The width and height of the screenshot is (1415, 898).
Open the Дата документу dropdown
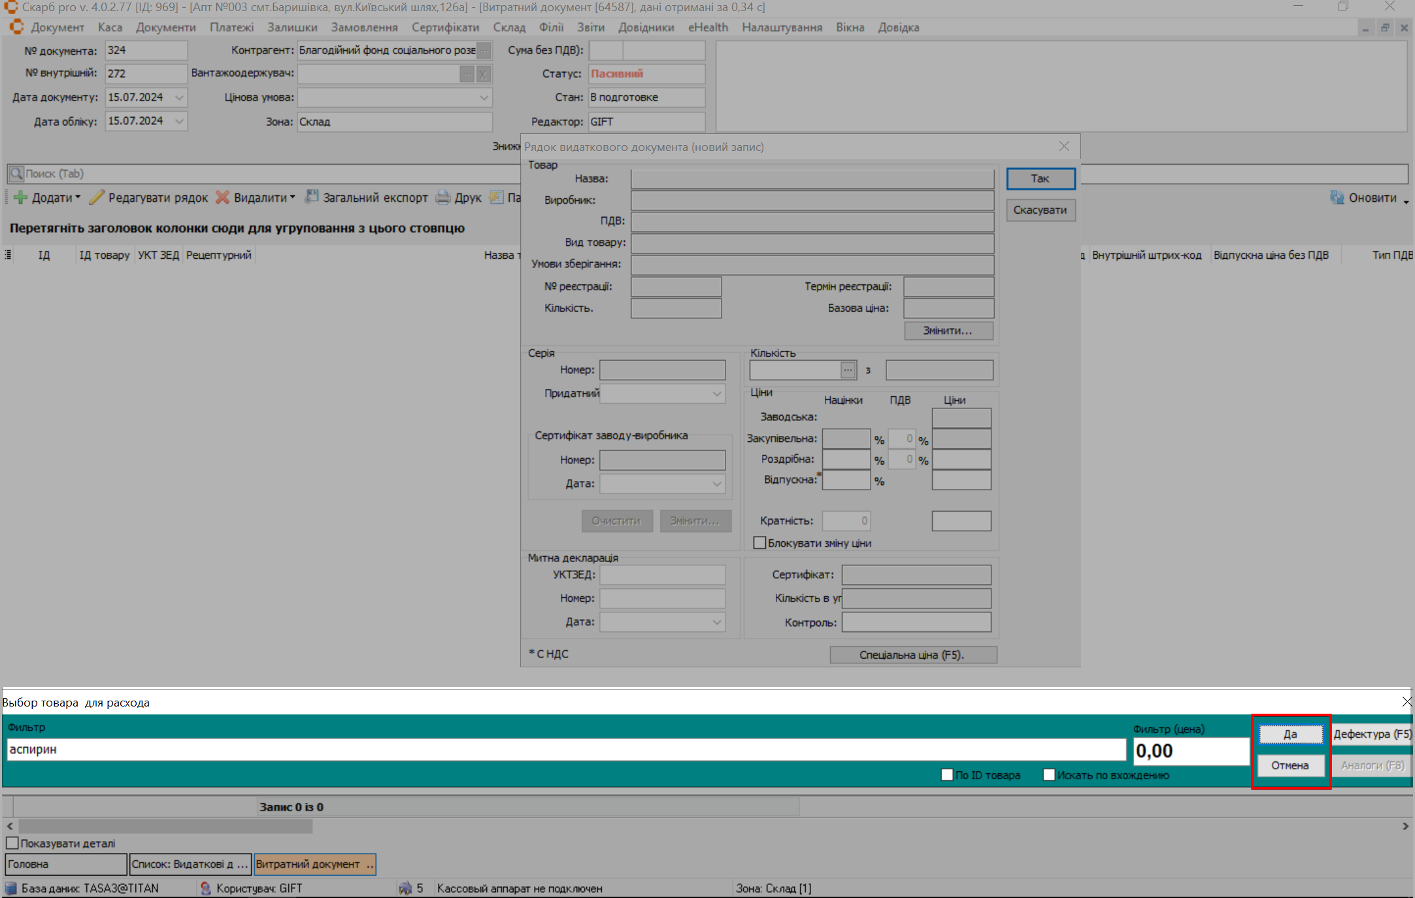point(179,97)
